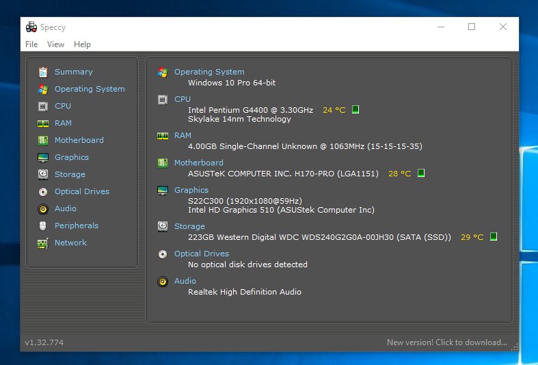The height and width of the screenshot is (365, 538).
Task: Select Graphics in the left sidebar
Action: coord(72,157)
